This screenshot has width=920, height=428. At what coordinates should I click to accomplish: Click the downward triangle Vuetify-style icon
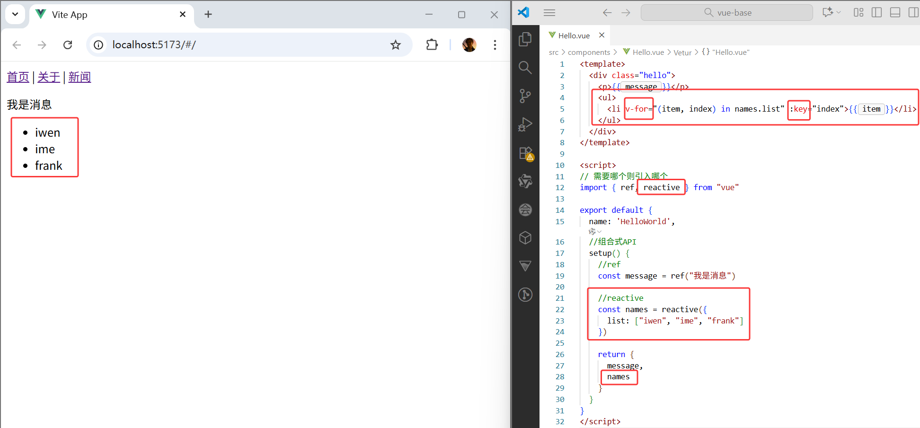pos(525,266)
